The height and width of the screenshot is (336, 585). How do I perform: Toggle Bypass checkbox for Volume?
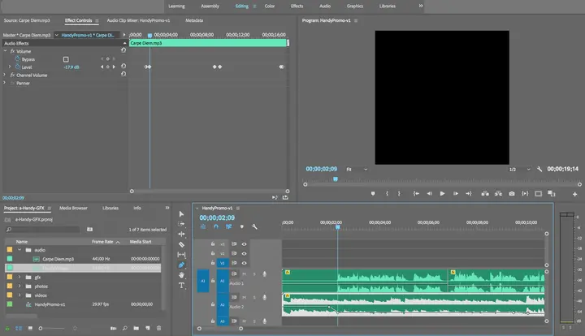tap(66, 59)
